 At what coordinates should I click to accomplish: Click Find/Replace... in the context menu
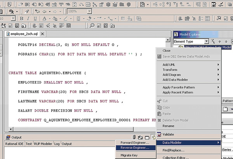[174, 150]
